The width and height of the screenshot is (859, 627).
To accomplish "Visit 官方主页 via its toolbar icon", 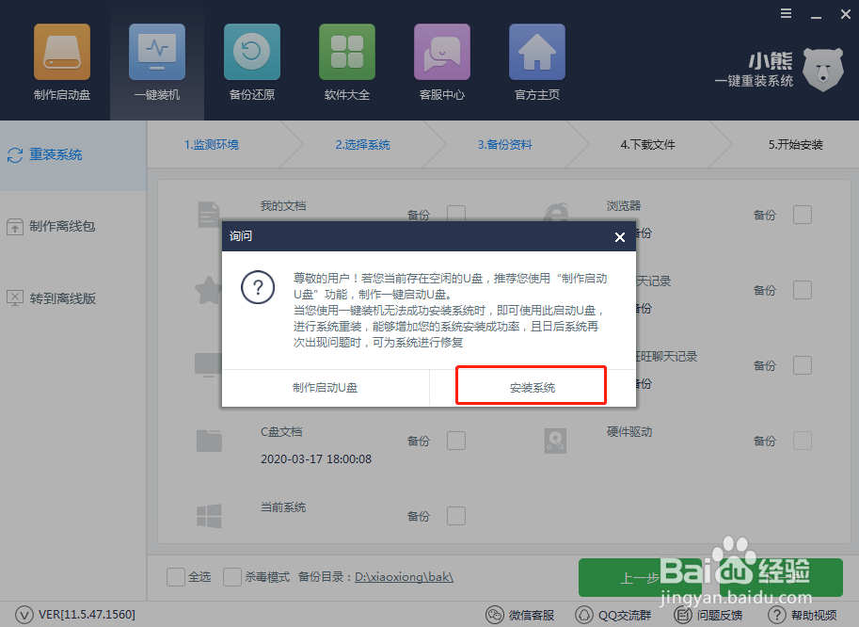I will pos(536,61).
